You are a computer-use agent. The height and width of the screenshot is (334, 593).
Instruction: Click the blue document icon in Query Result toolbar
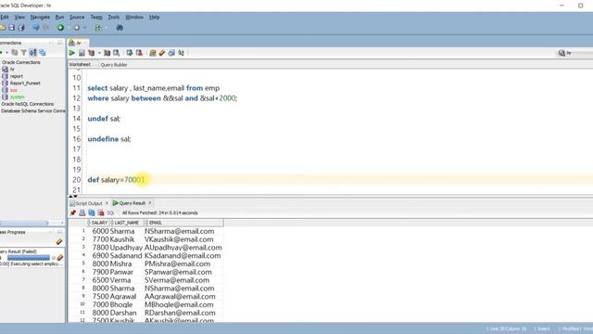tap(92, 212)
